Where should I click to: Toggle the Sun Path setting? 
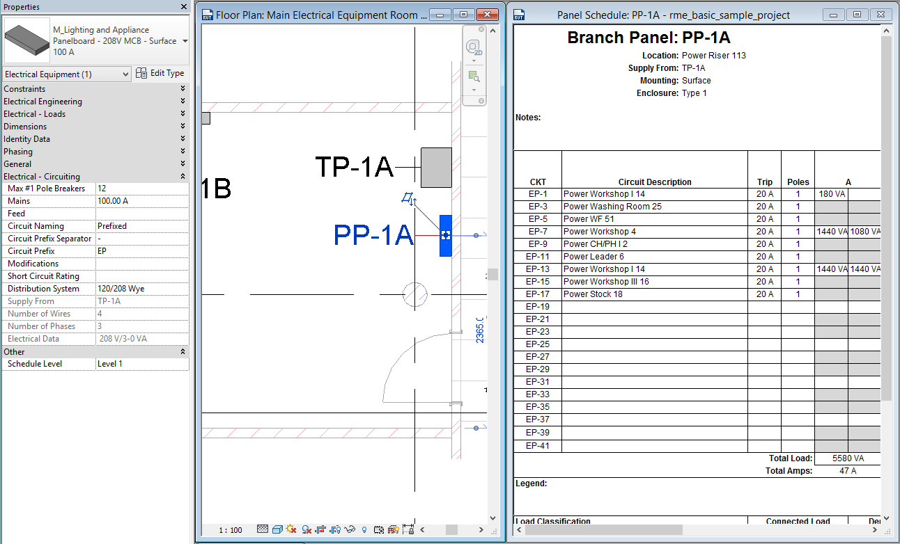click(291, 529)
